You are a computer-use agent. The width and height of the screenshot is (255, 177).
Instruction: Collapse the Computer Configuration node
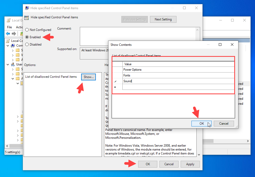(8, 46)
